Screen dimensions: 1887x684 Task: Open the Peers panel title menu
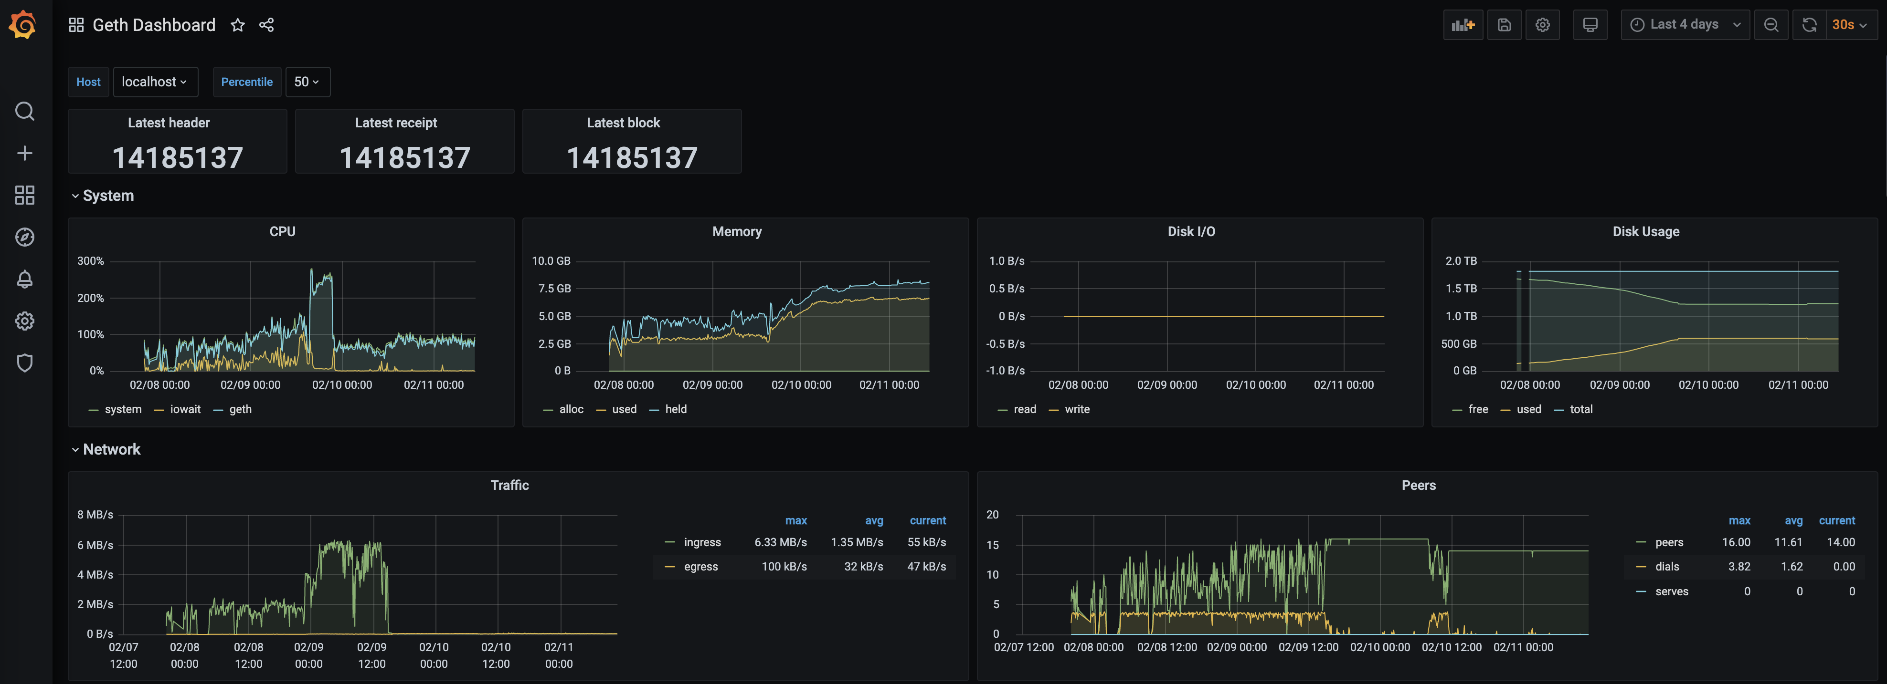(x=1418, y=485)
